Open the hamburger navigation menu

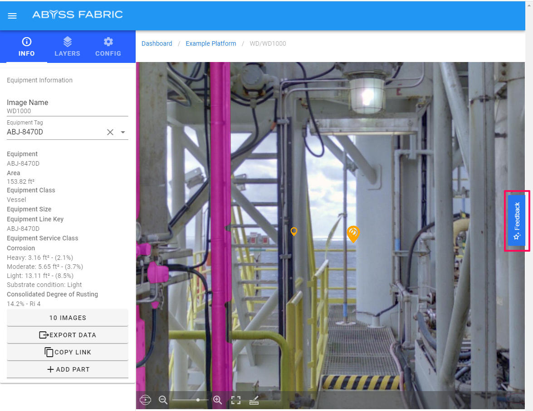12,16
